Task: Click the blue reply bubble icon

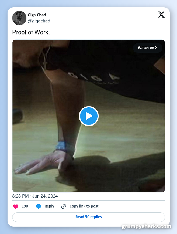Action: (x=39, y=206)
